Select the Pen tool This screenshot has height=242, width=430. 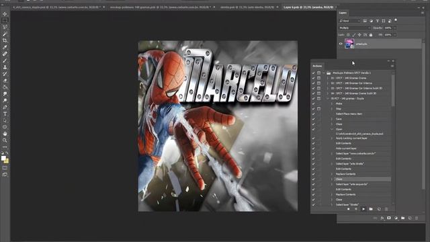tap(5, 107)
